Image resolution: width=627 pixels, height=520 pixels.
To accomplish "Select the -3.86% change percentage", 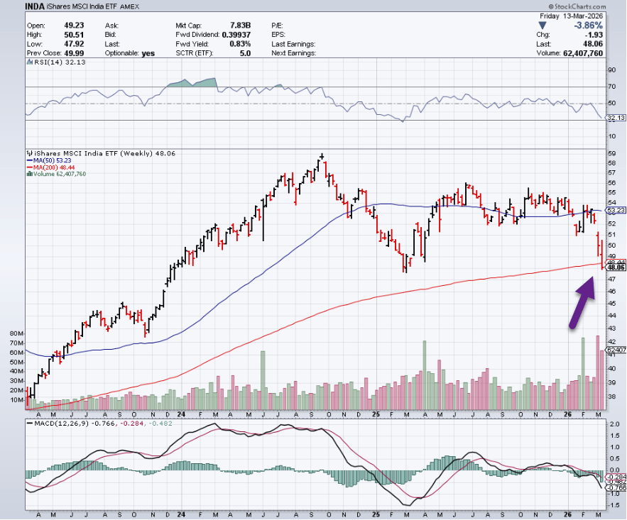I will tap(588, 26).
